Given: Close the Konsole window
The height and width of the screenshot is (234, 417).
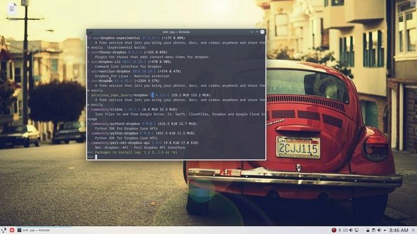Looking at the screenshot, I should [x=262, y=32].
